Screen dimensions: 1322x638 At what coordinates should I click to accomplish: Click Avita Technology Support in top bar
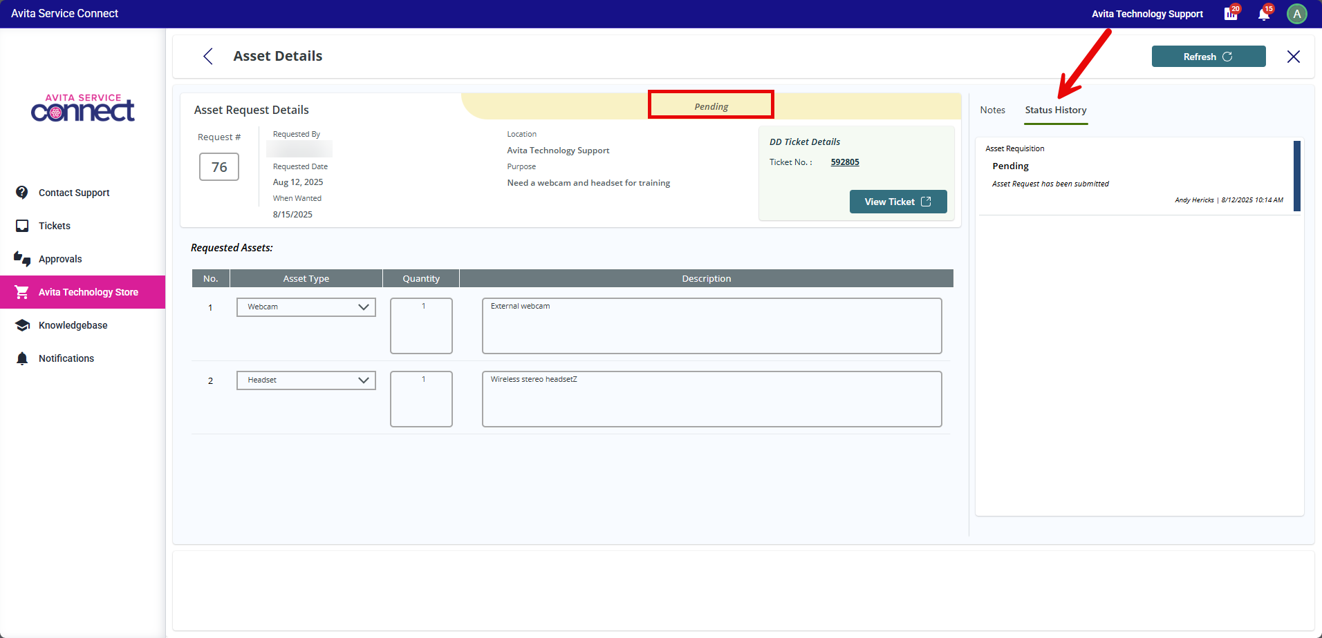pyautogui.click(x=1147, y=14)
